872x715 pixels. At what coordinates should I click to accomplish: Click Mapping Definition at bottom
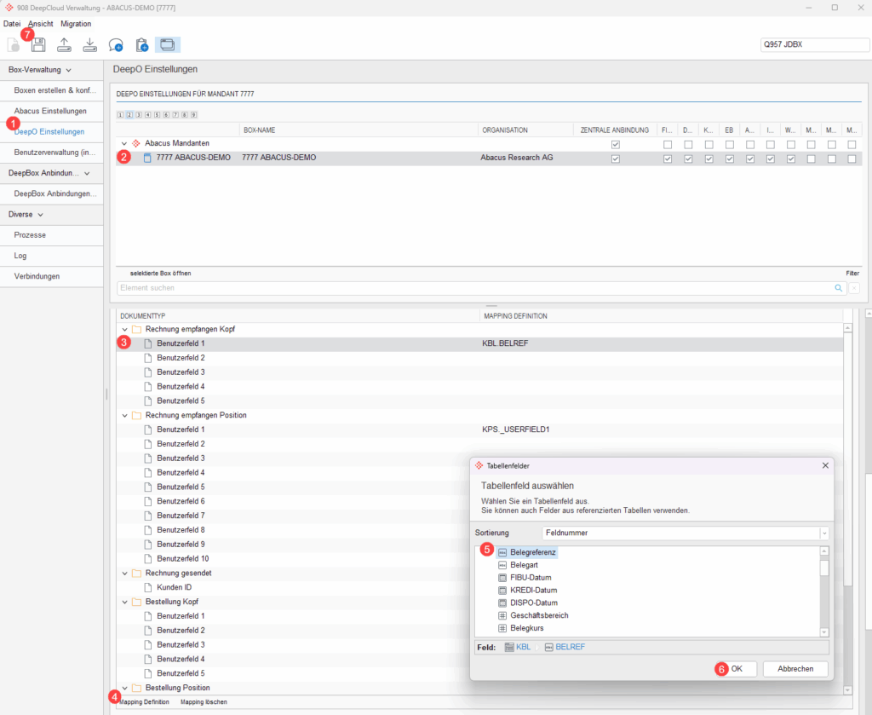pyautogui.click(x=144, y=702)
